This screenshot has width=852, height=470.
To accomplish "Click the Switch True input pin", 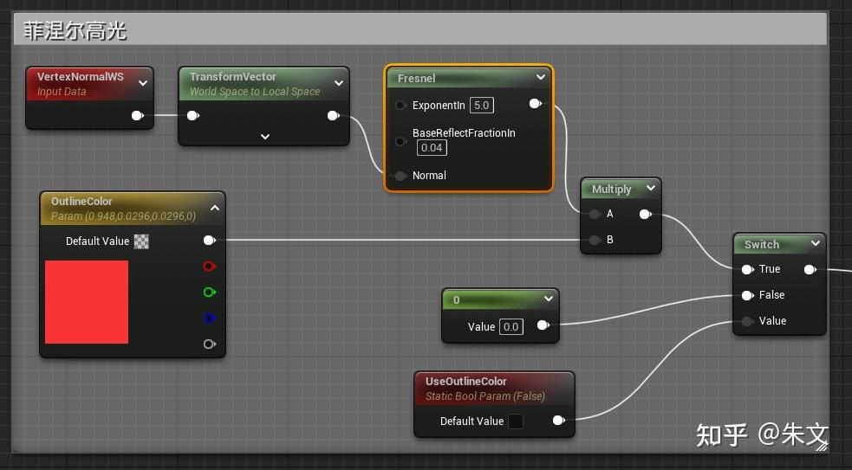I will [747, 269].
